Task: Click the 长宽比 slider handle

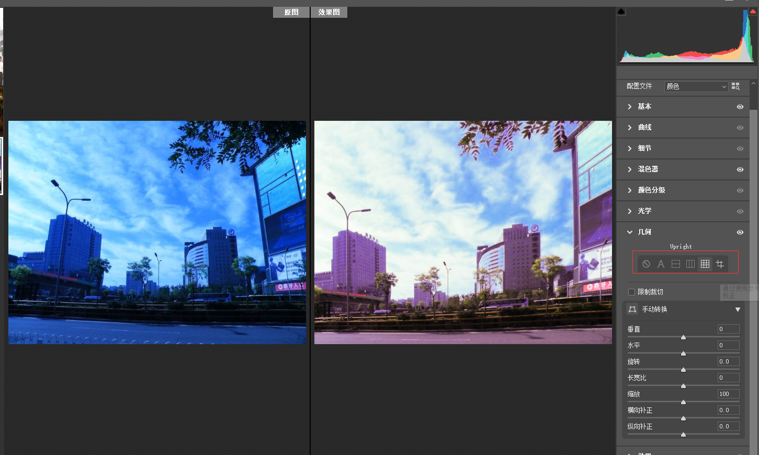Action: coord(683,386)
